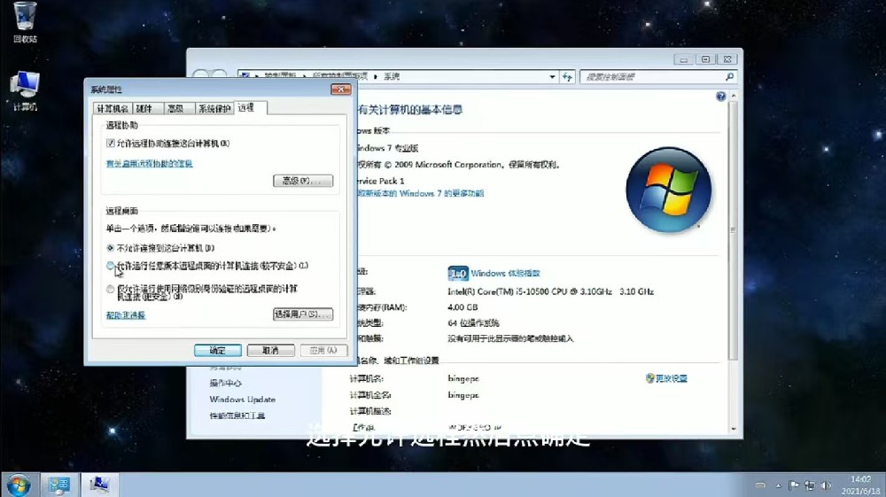Click the keyboard tray icon

760,485
